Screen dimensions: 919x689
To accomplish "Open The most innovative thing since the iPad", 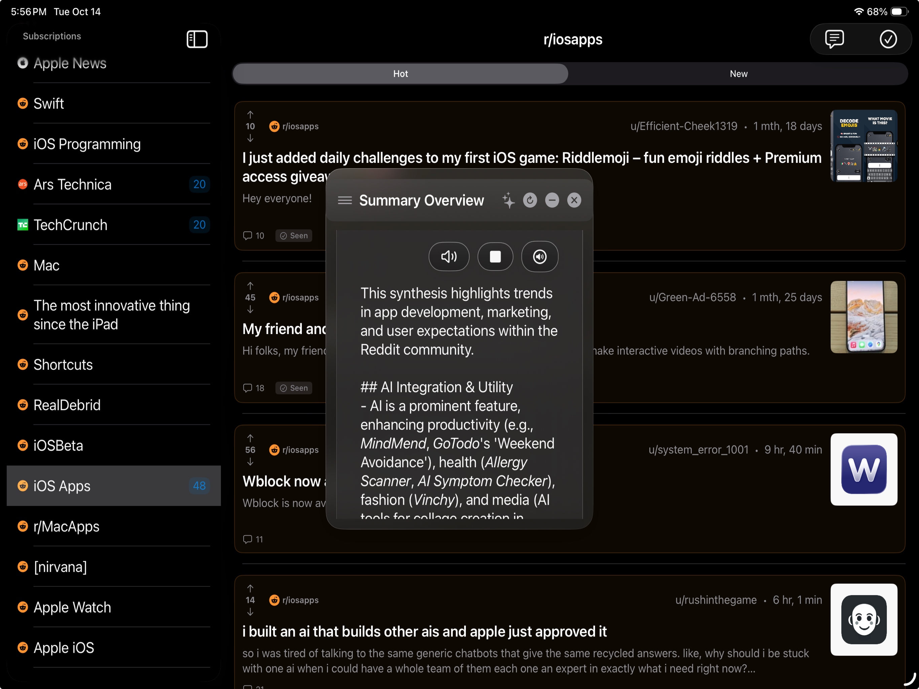I will coord(113,315).
